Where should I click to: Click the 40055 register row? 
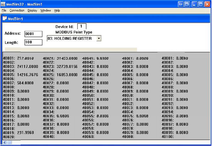[95, 116]
